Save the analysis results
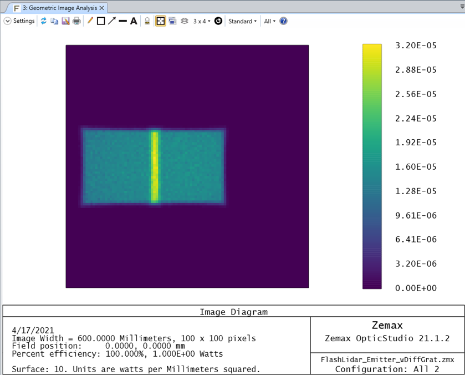 65,21
